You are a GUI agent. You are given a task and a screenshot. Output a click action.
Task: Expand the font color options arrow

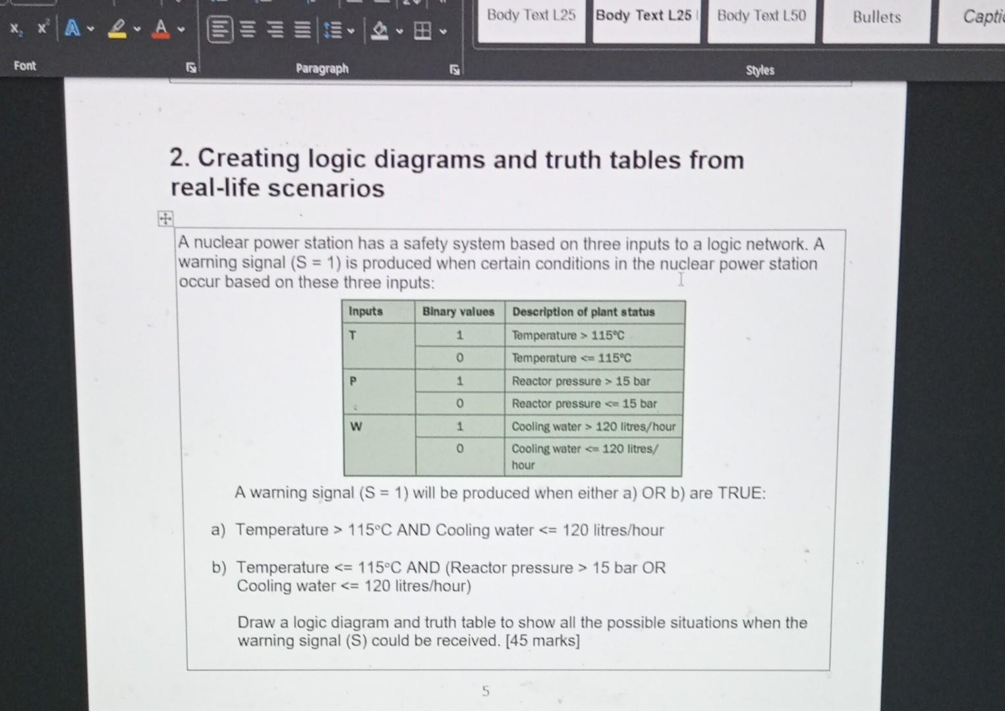coord(181,30)
